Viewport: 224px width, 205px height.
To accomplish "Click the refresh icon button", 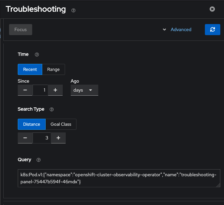I will pyautogui.click(x=213, y=29).
